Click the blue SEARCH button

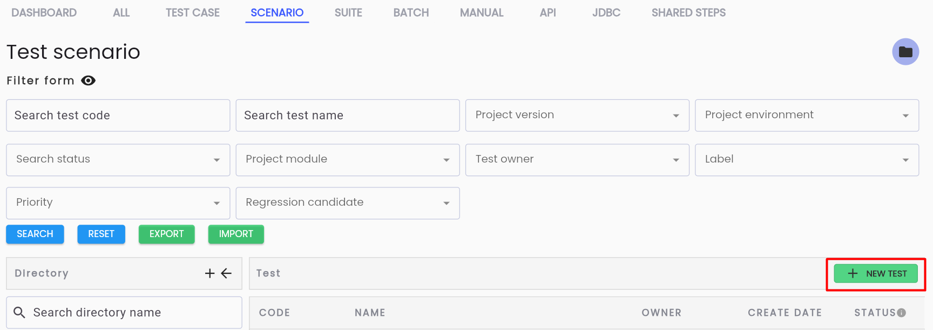click(x=35, y=234)
